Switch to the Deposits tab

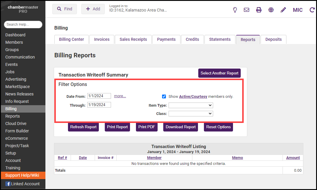(273, 39)
